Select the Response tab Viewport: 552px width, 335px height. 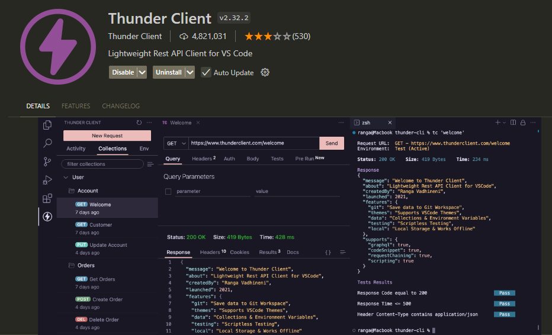click(178, 252)
